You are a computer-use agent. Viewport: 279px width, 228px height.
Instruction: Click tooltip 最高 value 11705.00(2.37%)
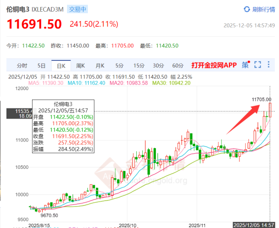coord(73,123)
